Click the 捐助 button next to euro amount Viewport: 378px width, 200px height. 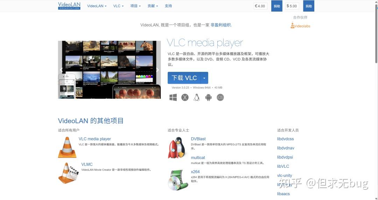pyautogui.click(x=277, y=6)
